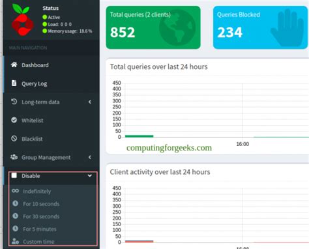Click the Blacklist ban icon

14,138
